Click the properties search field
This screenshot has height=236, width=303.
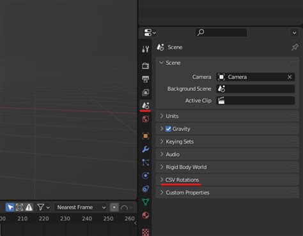click(x=221, y=33)
